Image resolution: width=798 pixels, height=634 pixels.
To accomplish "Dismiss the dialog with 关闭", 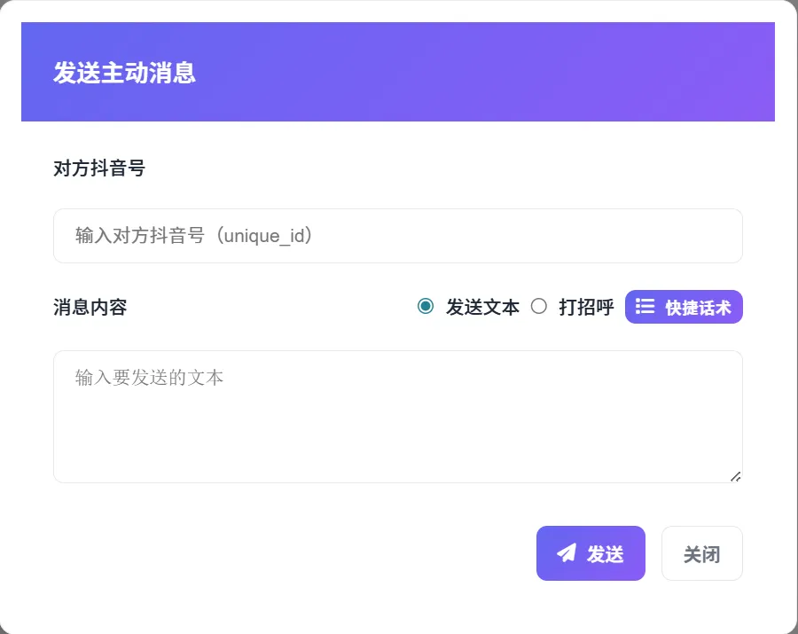I will pos(701,552).
